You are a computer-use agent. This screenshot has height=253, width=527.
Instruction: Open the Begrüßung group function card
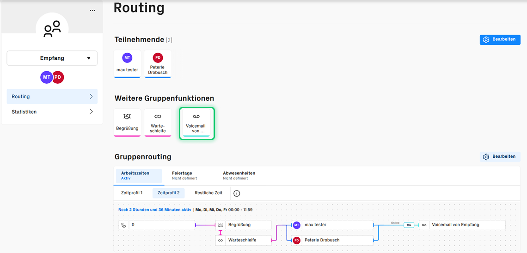[x=128, y=123]
